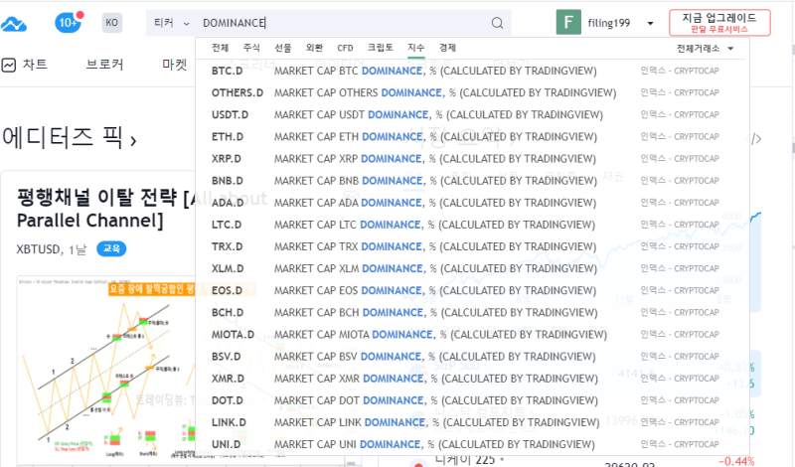The image size is (795, 467).
Task: Select the LINK.D search result
Action: point(471,422)
